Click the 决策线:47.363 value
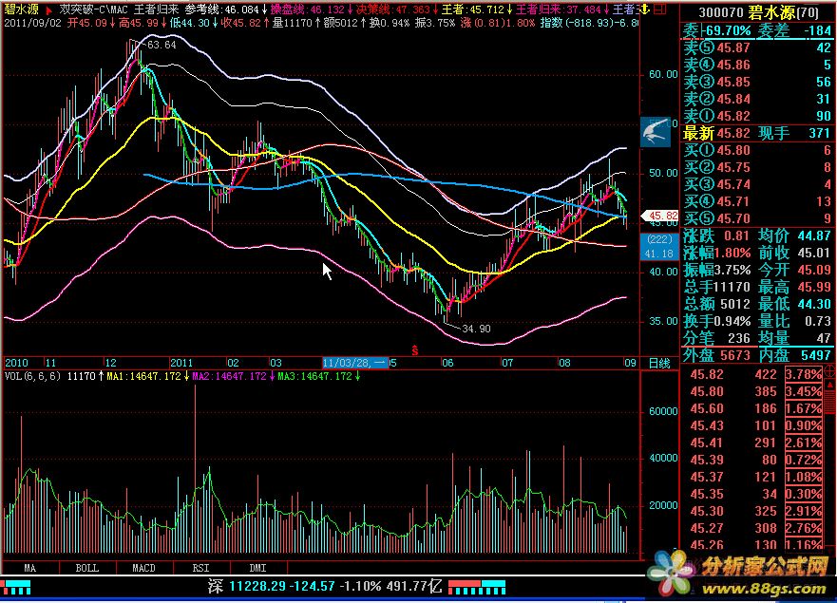837x603 pixels. 393,9
